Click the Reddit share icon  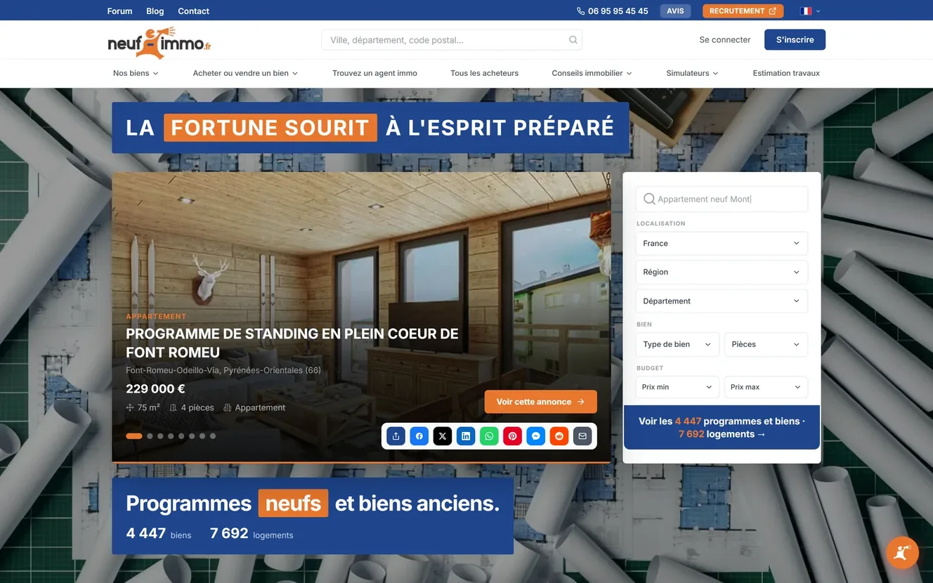559,436
